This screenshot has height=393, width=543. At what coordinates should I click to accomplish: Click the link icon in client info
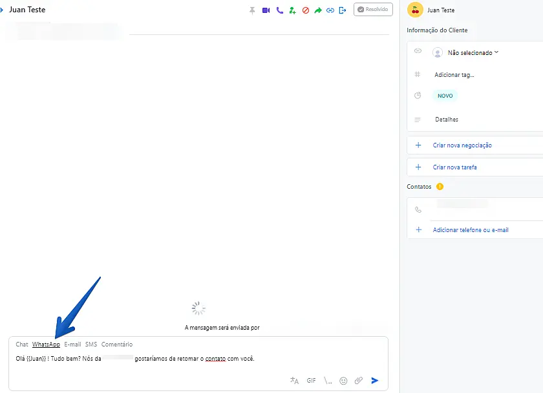pos(418,51)
